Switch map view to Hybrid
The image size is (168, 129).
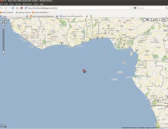pyautogui.click(x=163, y=20)
